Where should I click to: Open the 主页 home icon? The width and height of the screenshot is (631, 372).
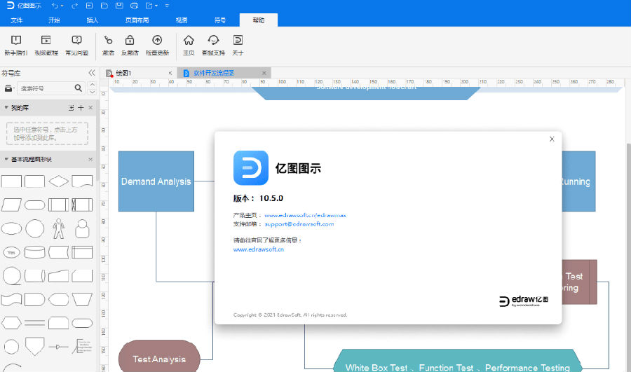[189, 45]
